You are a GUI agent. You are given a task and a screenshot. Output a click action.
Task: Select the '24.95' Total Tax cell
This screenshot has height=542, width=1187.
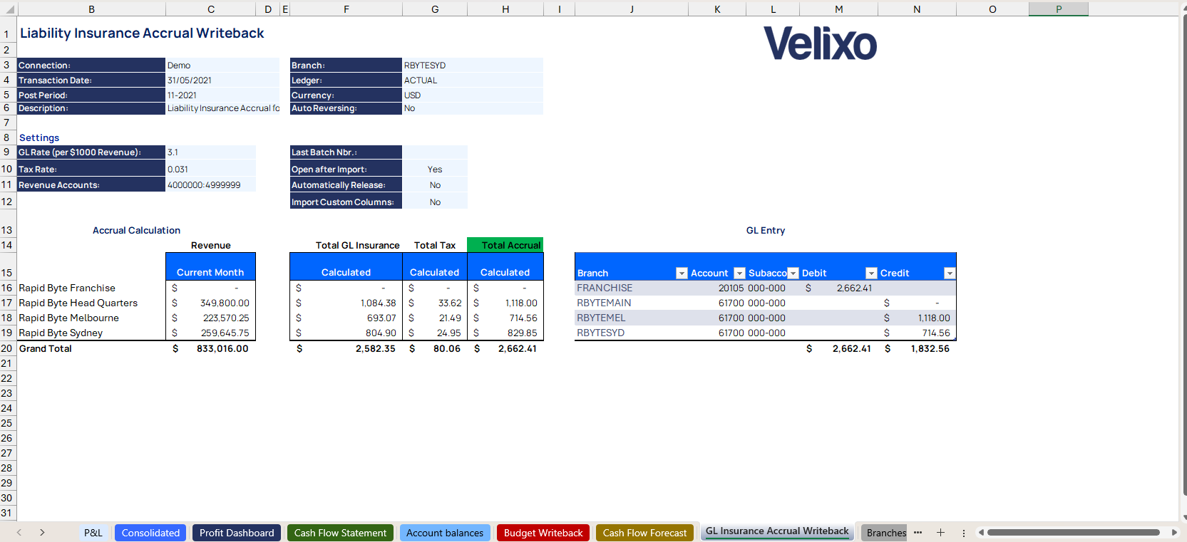(435, 333)
